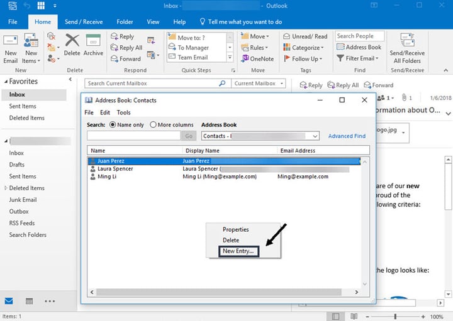Select the Name only radio button
Screen dimensions: 453x321
point(113,124)
